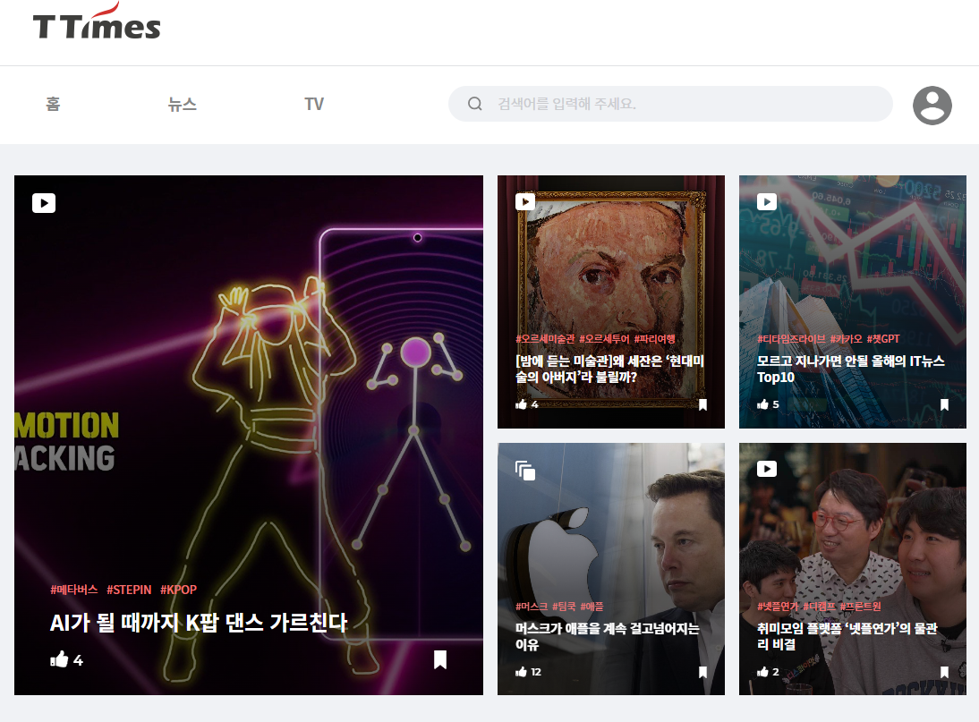The height and width of the screenshot is (722, 979).
Task: Select hashtag #카카오
Action: click(x=846, y=339)
